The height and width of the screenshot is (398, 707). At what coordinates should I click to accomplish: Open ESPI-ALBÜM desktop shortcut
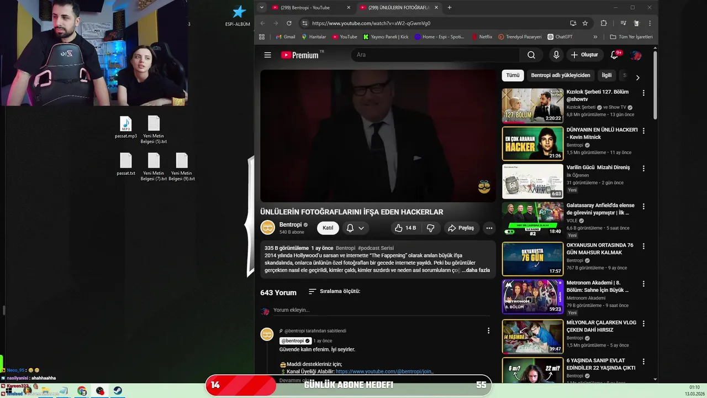click(238, 16)
